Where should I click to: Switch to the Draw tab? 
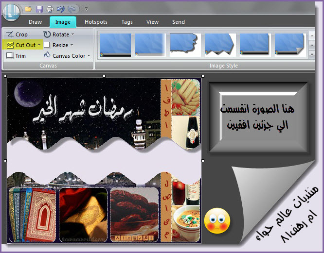(x=36, y=22)
